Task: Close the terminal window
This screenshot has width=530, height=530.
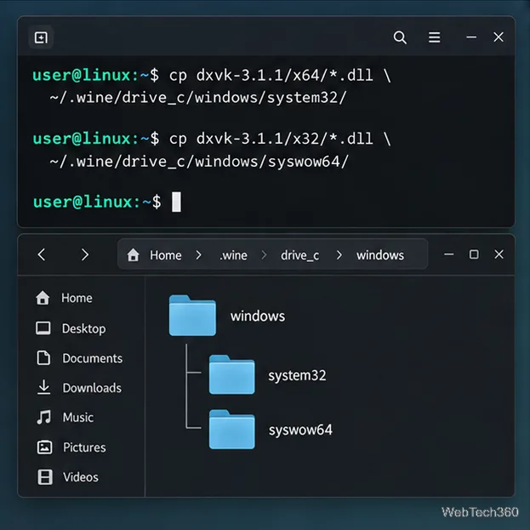Action: point(499,37)
